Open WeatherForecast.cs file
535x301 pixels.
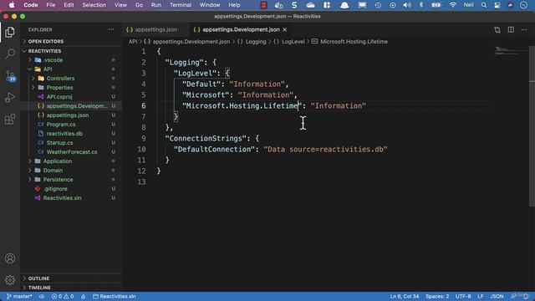72,152
